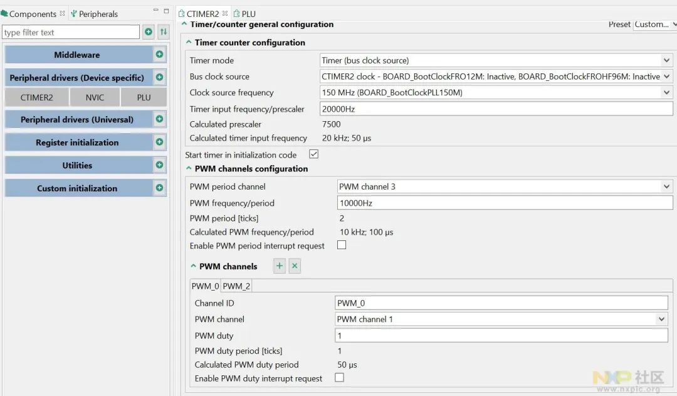677x396 pixels.
Task: Select the PWM_2 channel tab
Action: coord(236,286)
